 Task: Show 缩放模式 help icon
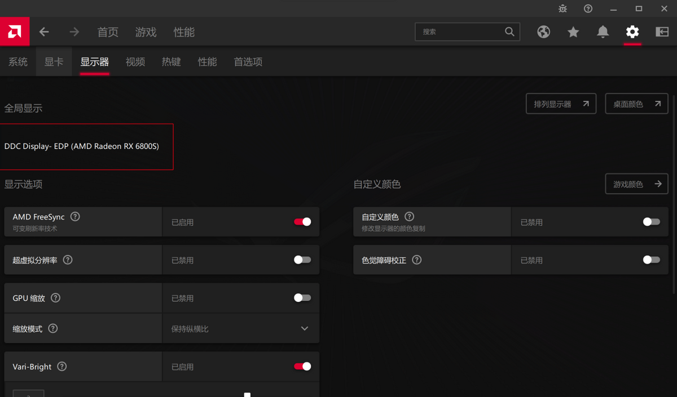pos(53,328)
